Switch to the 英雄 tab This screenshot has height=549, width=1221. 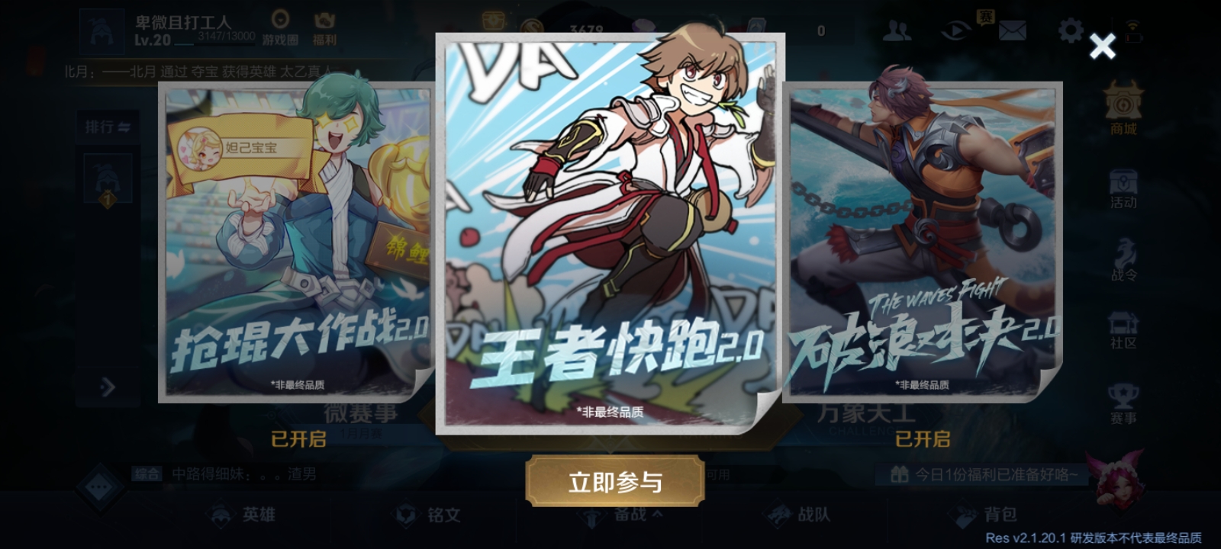coord(243,515)
